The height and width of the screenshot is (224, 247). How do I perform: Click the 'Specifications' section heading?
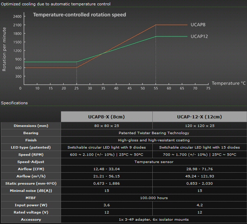point(14,103)
